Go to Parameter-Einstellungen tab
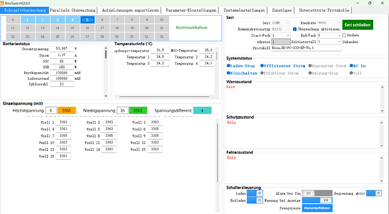This screenshot has height=214, width=389. coord(191,10)
